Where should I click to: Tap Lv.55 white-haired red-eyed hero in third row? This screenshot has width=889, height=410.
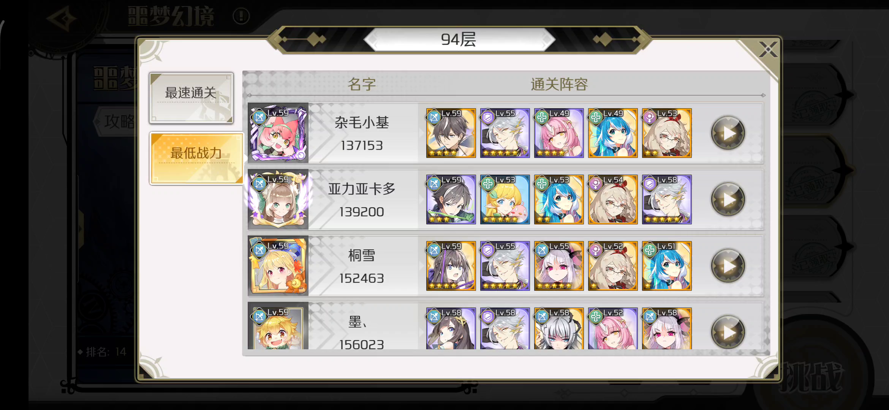click(x=558, y=266)
